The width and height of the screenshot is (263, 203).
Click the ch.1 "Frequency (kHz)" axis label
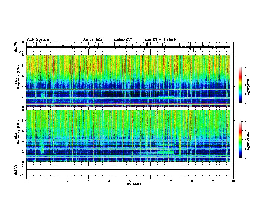point(18,77)
